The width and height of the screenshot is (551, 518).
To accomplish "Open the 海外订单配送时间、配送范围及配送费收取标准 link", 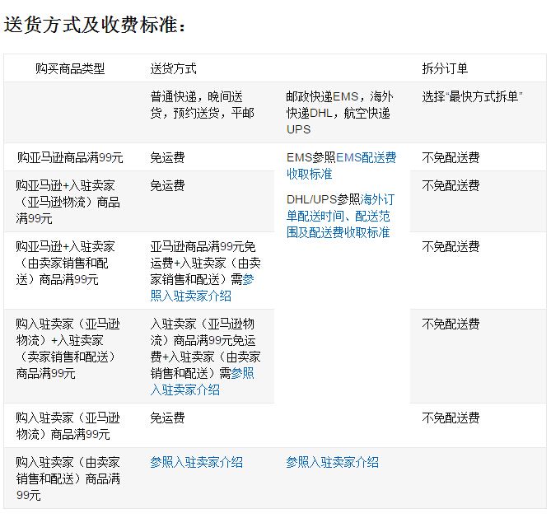I will (340, 216).
